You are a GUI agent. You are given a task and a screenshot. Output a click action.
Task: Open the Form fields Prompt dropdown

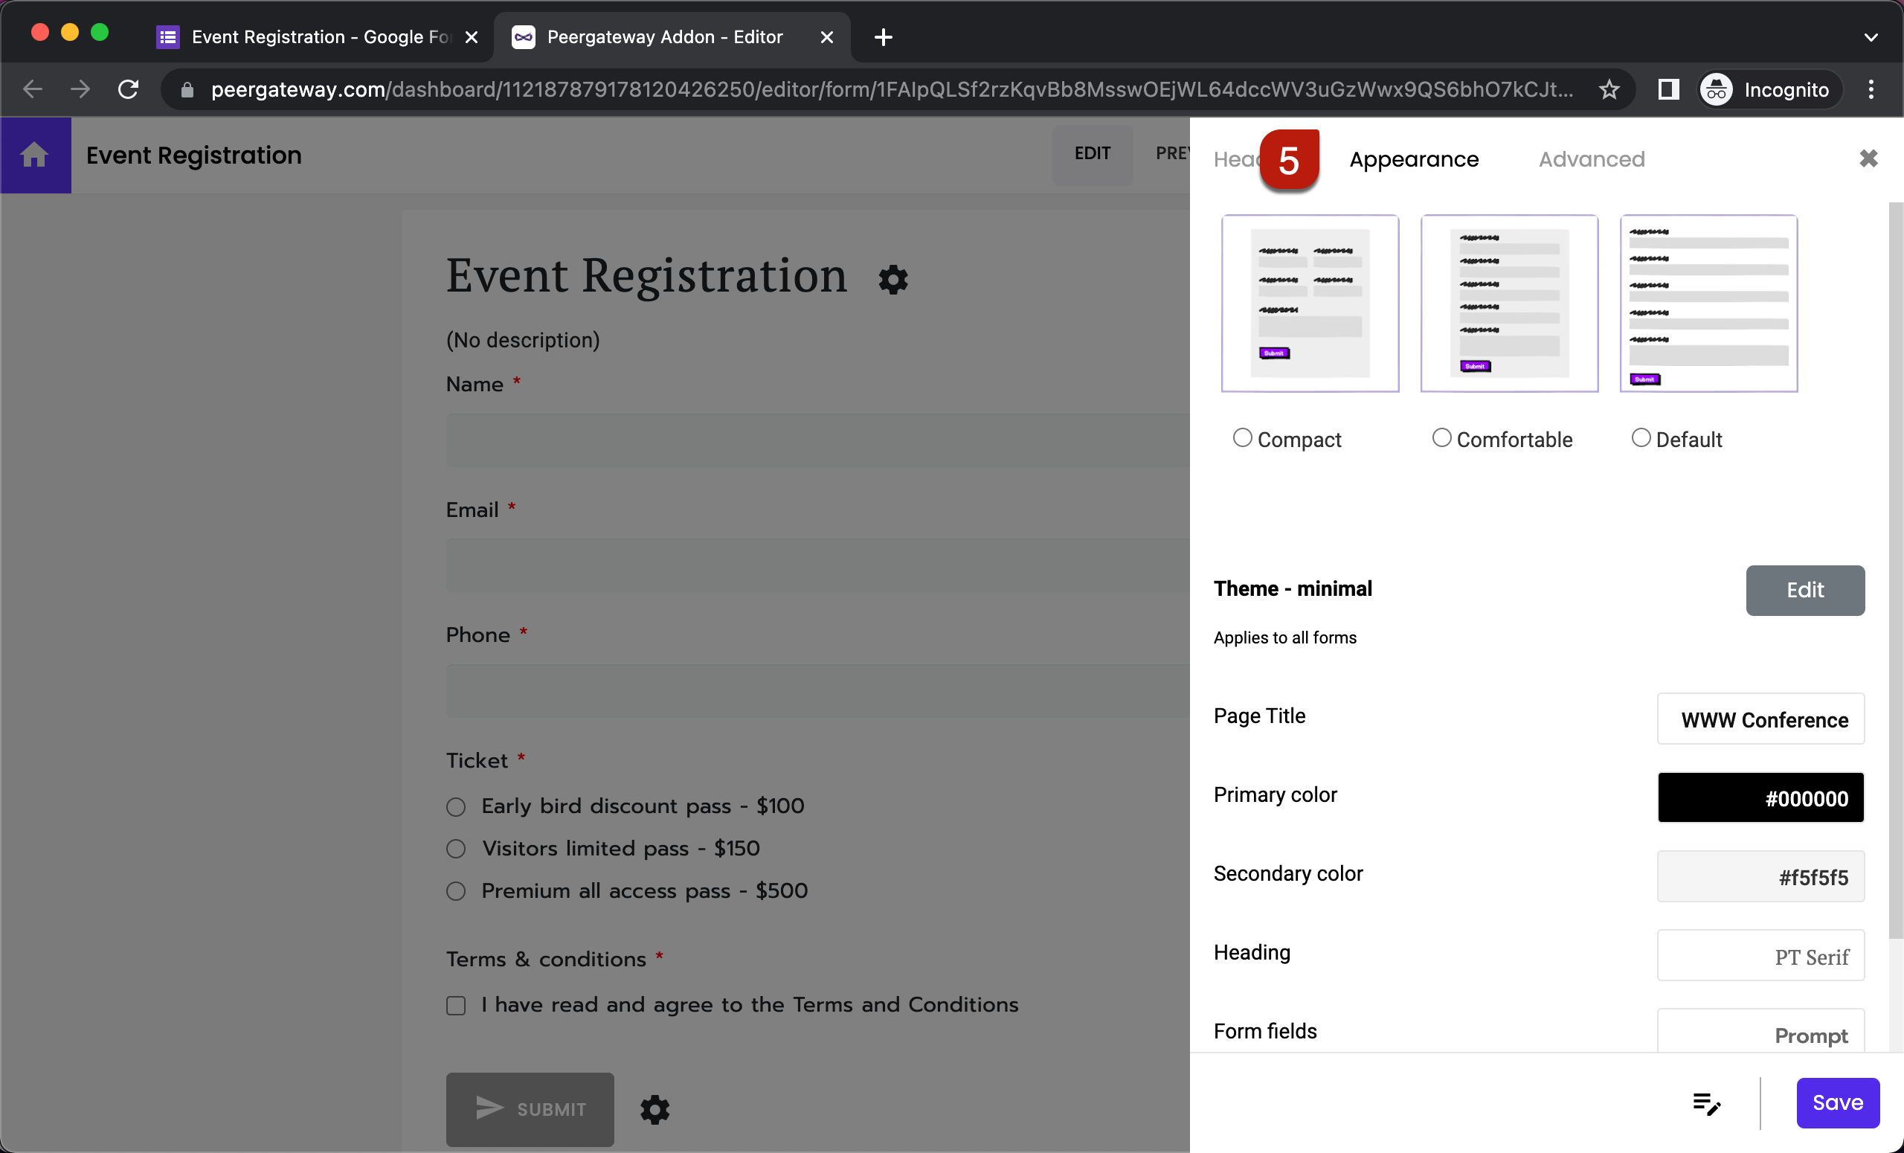[x=1760, y=1035]
